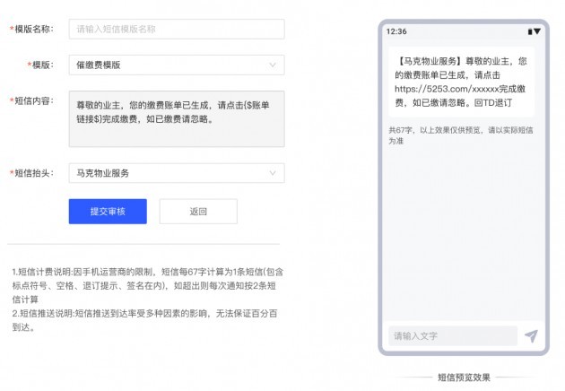Screen dimensions: 565x391
Task: Click the SMS message bubble in phone preview
Action: pos(461,82)
